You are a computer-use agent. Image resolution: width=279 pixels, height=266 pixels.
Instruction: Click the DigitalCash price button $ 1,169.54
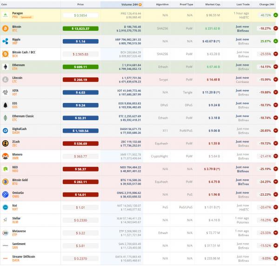80,131
